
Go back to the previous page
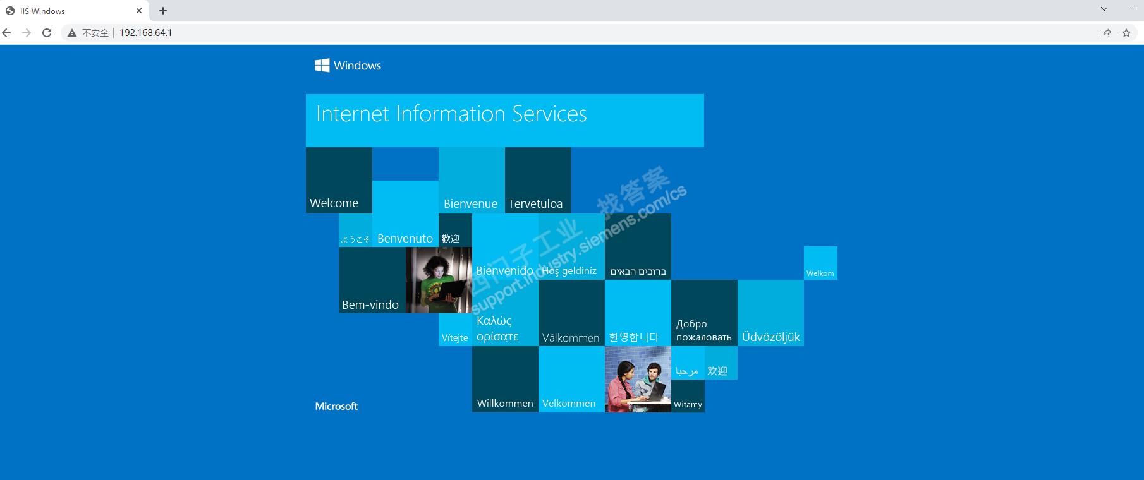(7, 33)
